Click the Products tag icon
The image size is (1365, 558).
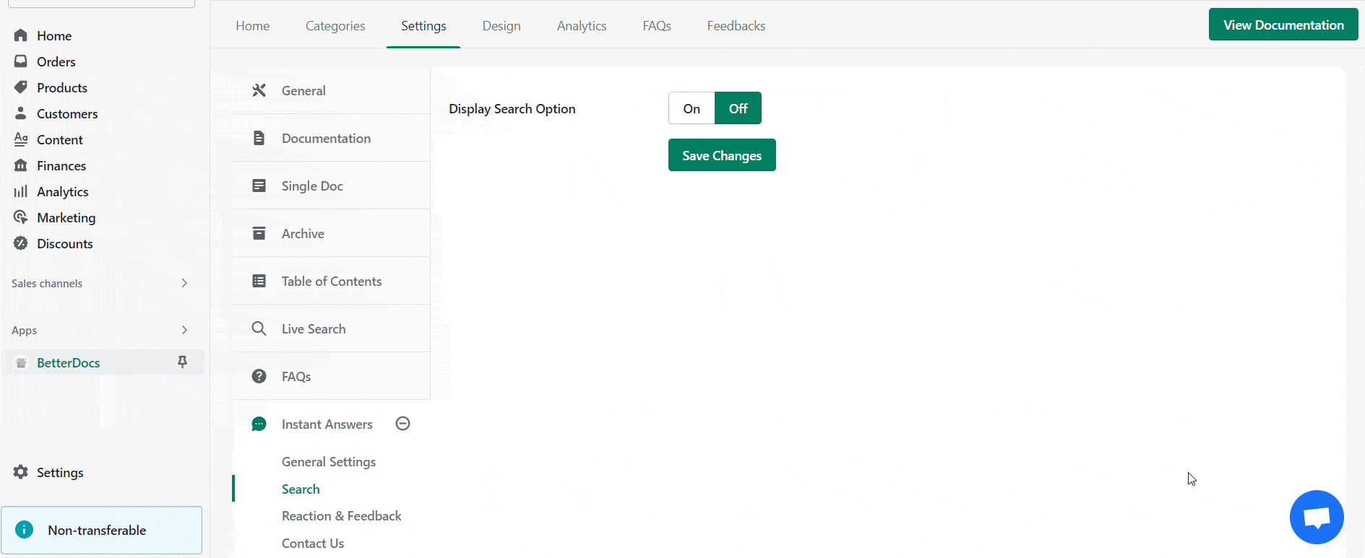point(21,87)
